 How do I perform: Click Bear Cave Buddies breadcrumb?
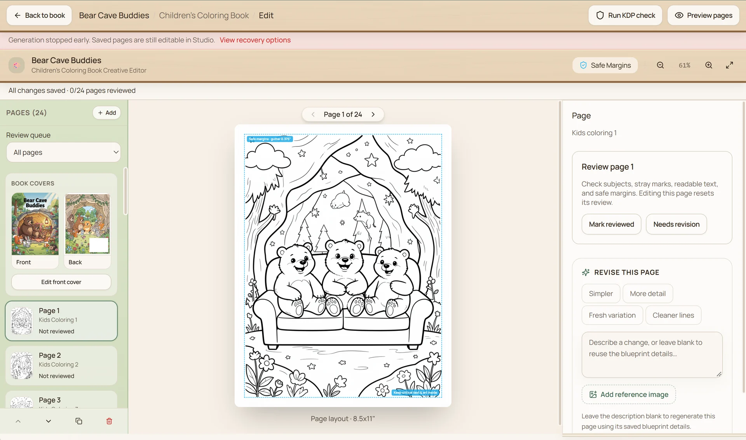[114, 15]
